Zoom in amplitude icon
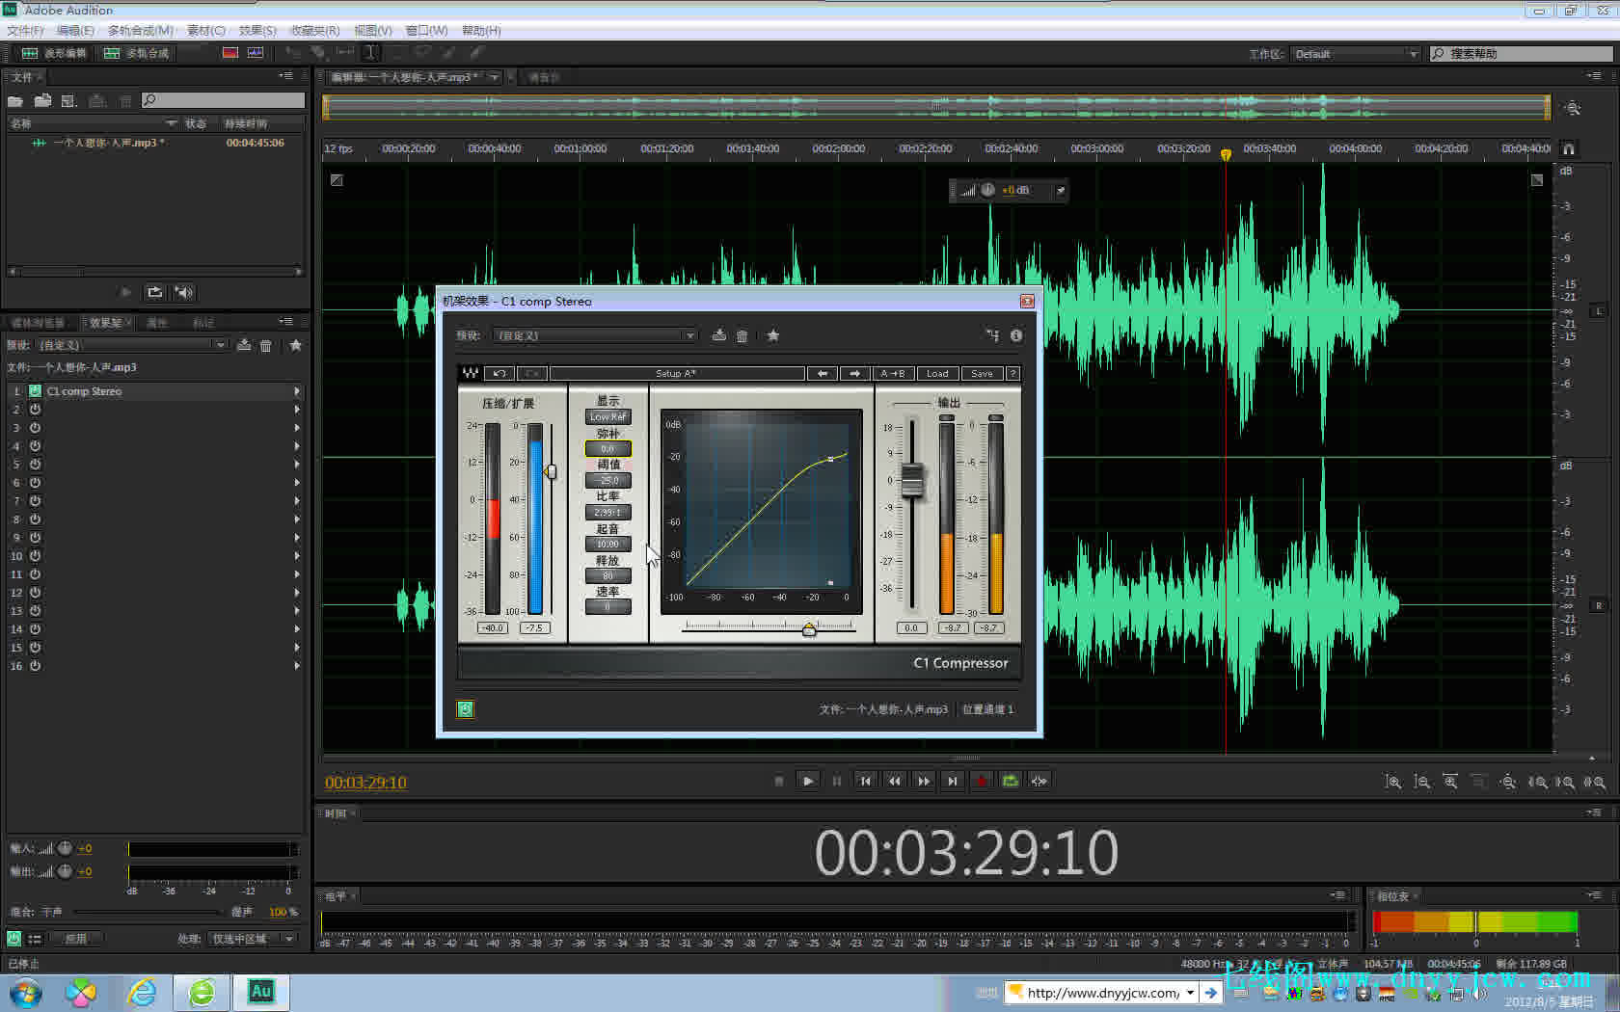 [x=1393, y=782]
